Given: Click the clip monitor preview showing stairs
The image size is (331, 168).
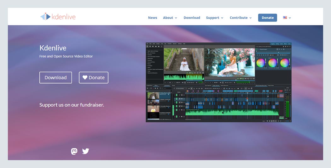Looking at the screenshot, I should 184,60.
